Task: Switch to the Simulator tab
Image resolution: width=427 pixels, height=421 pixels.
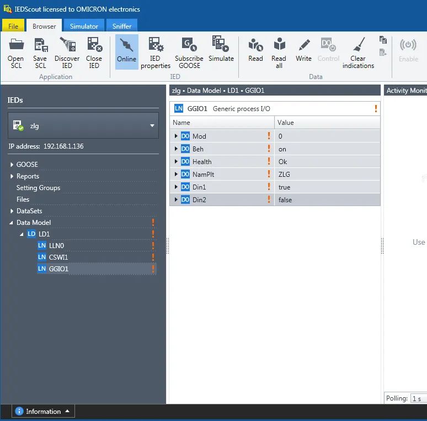Action: click(x=84, y=26)
